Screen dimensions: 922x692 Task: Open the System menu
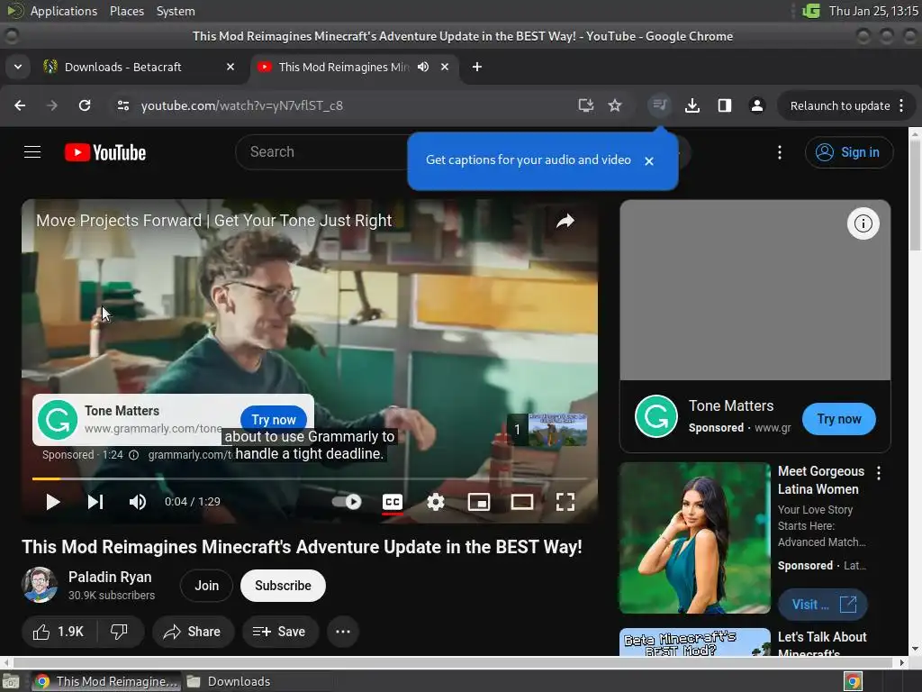176,11
